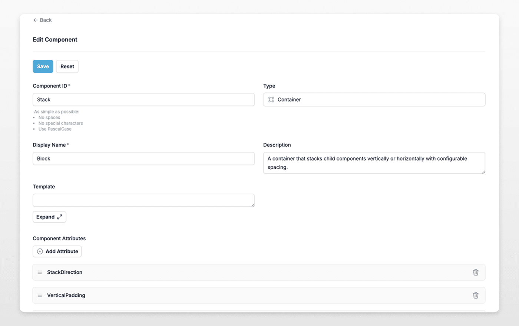Viewport: 519px width, 326px height.
Task: Click the empty Template text area
Action: pyautogui.click(x=143, y=200)
